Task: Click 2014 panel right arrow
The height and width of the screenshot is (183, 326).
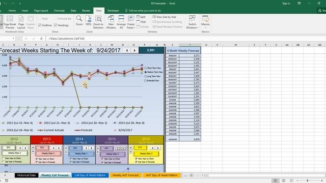Action: pyautogui.click(x=92, y=148)
